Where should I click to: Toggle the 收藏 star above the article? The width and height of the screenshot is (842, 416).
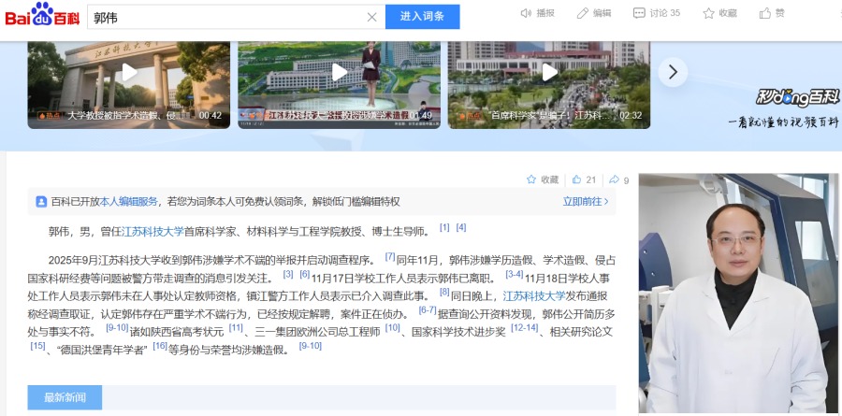coord(531,179)
